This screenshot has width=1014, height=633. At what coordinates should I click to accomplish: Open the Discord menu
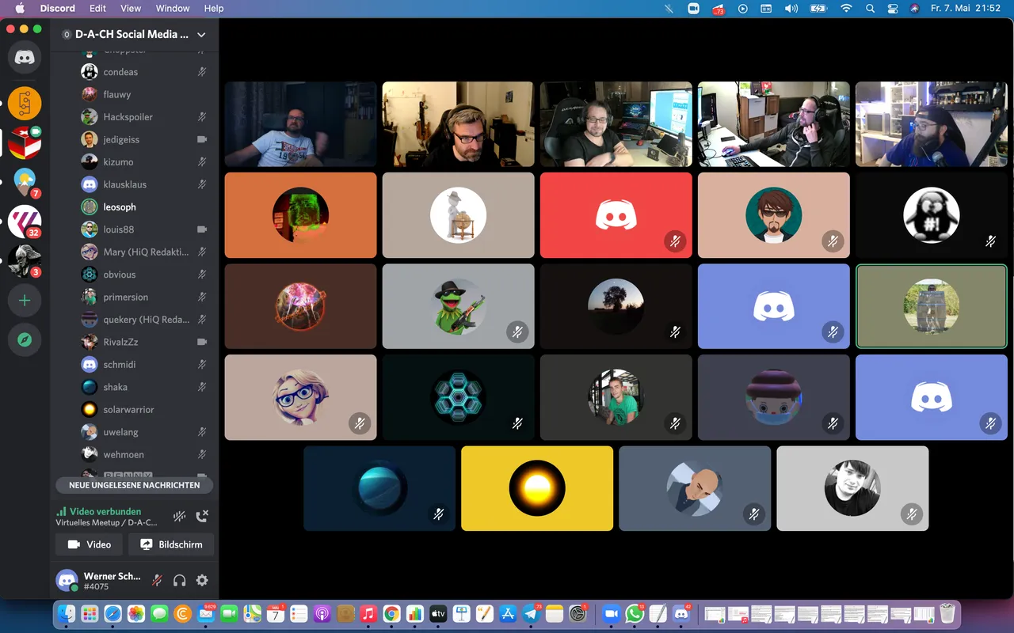click(57, 8)
